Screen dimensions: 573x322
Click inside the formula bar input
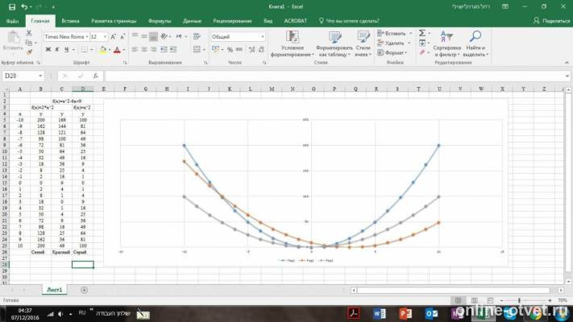pyautogui.click(x=336, y=76)
